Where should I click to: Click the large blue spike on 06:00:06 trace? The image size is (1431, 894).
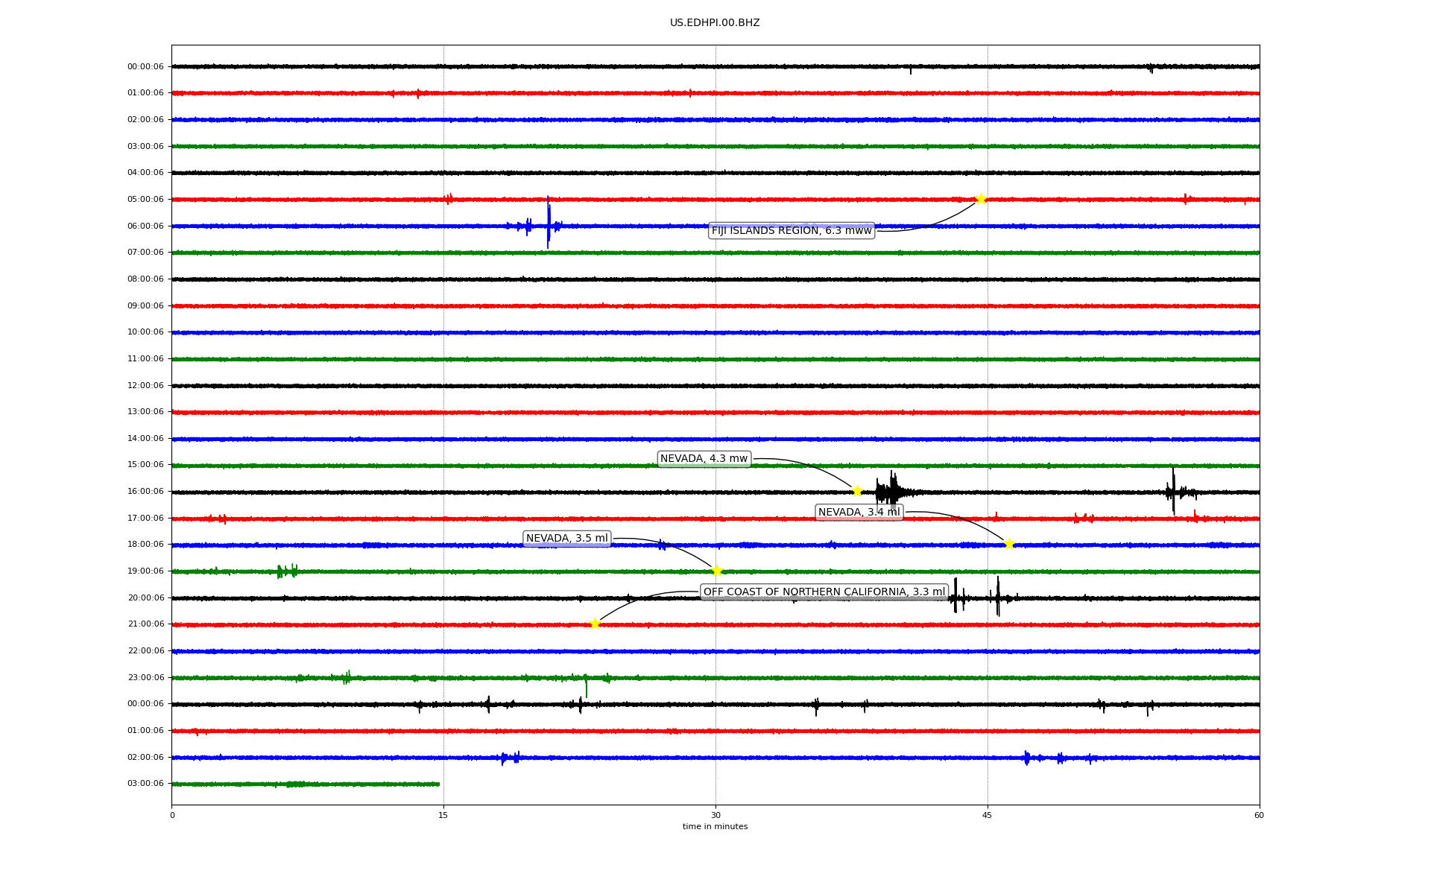548,222
